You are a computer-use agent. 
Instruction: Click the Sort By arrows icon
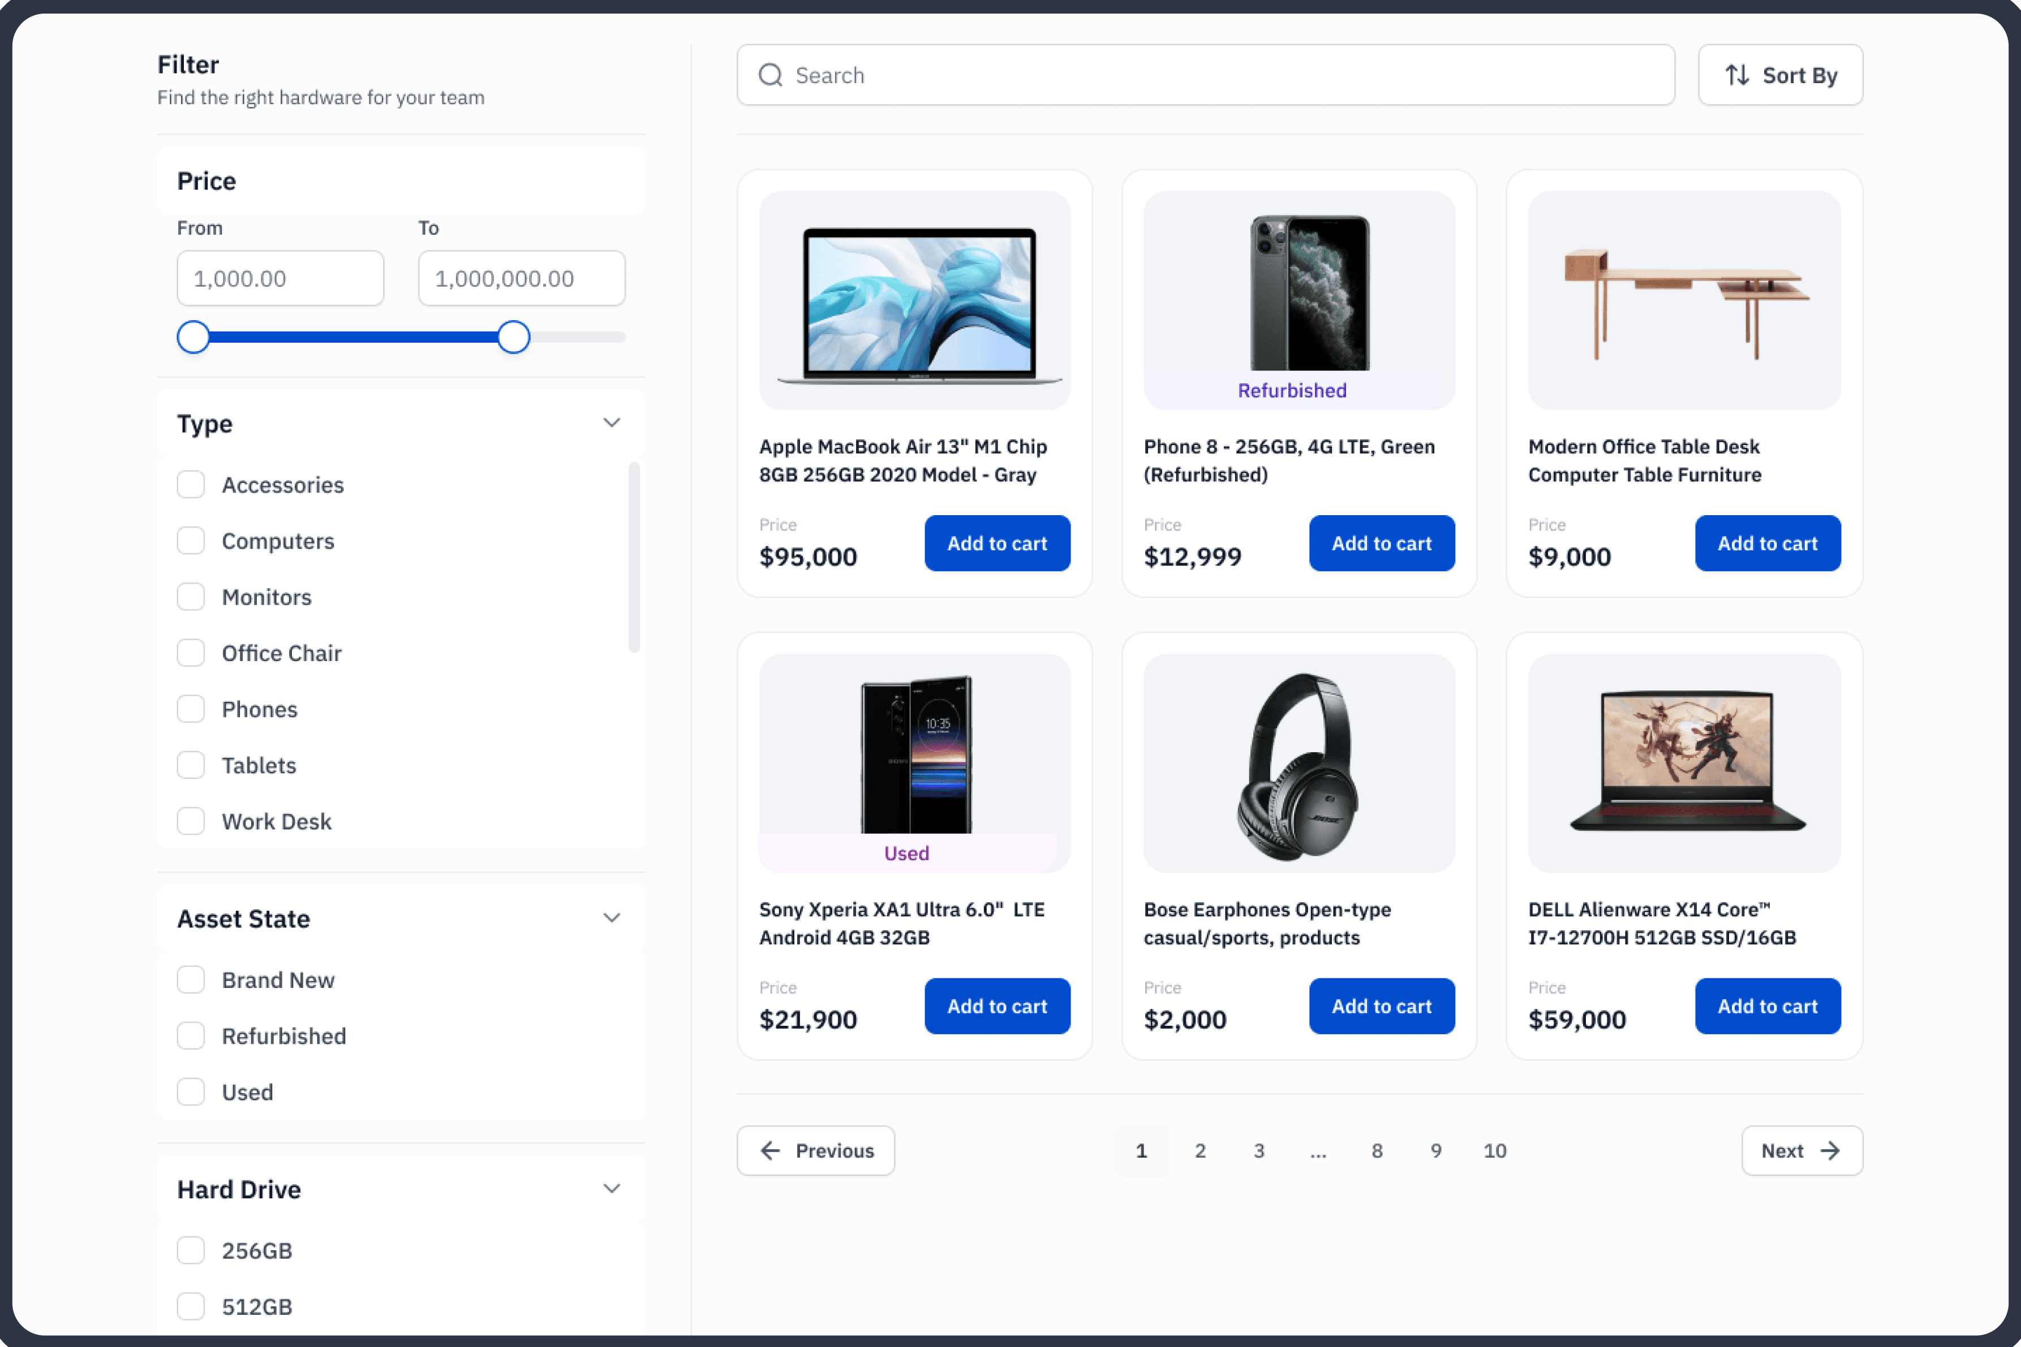point(1736,76)
